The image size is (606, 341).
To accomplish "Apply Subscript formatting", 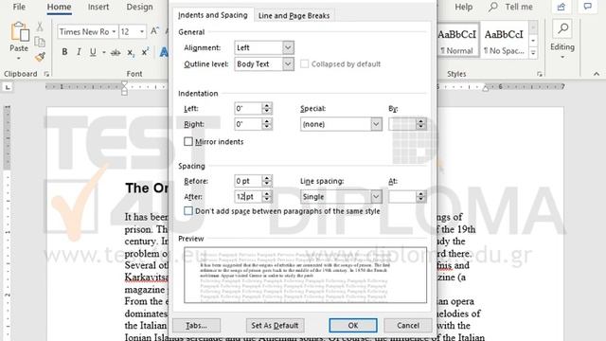I will [131, 52].
